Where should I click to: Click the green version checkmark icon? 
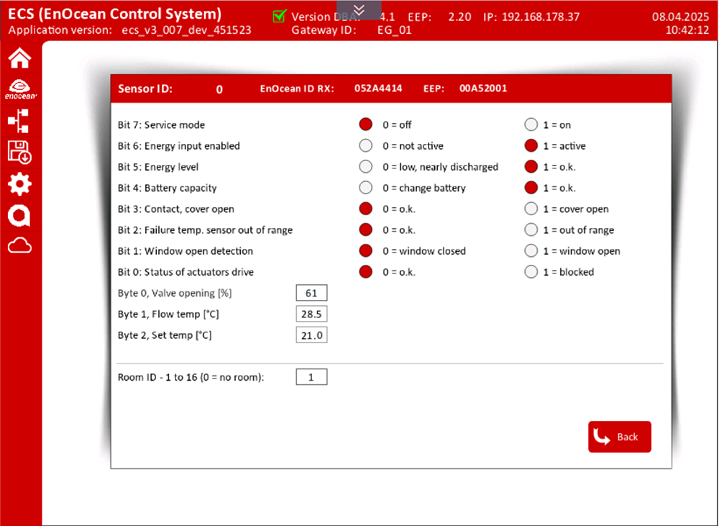coord(280,16)
